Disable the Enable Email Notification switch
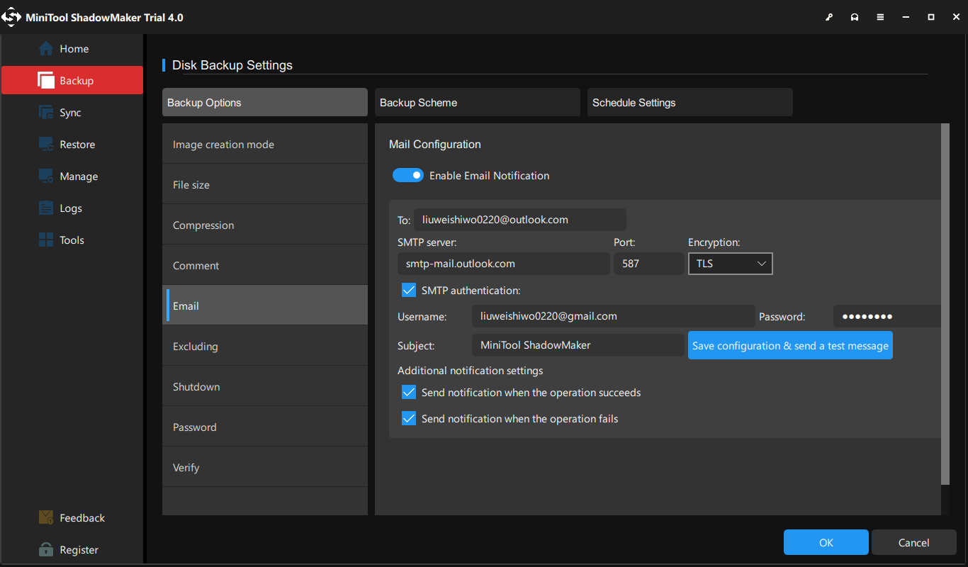The width and height of the screenshot is (968, 567). (408, 175)
